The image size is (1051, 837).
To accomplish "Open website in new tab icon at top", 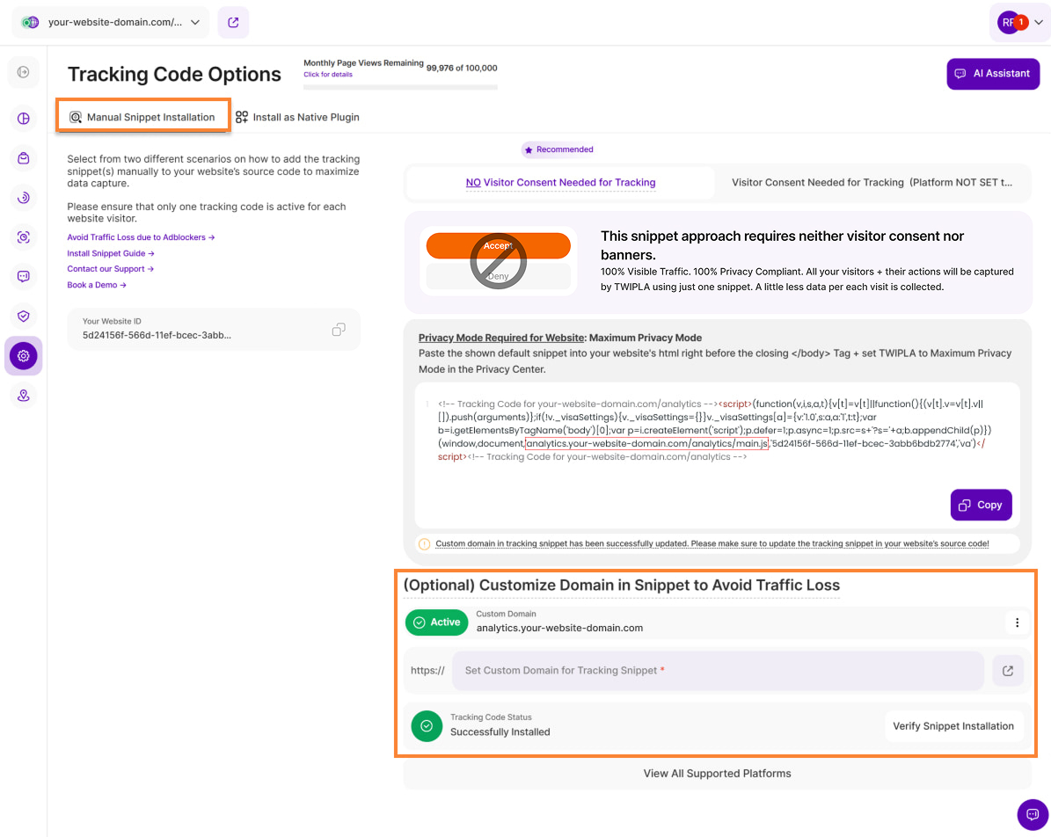I will (233, 23).
